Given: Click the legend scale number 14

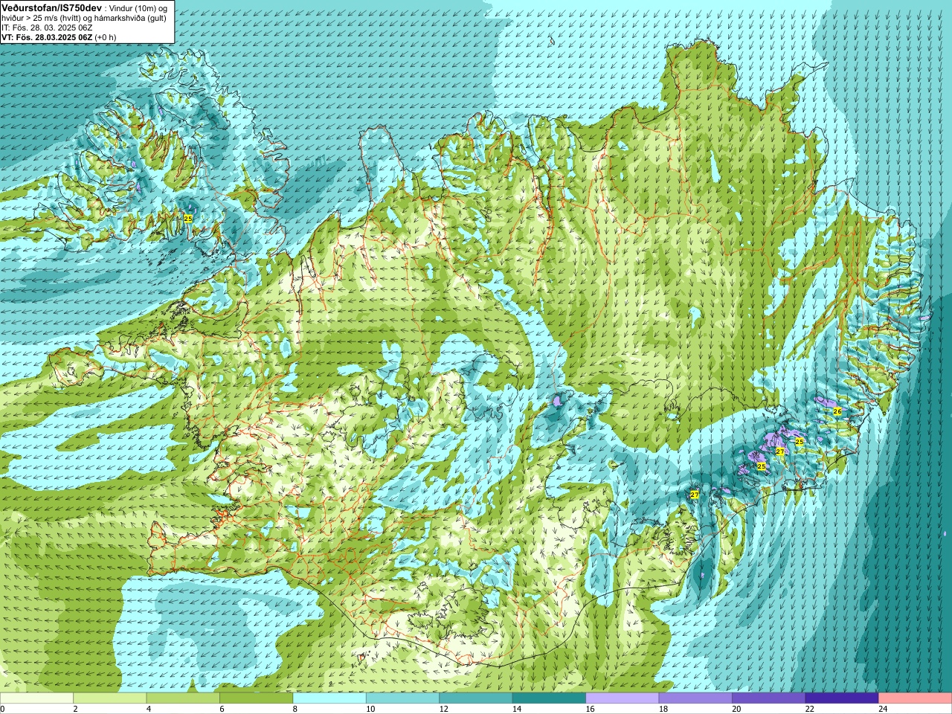Looking at the screenshot, I should click(x=517, y=709).
